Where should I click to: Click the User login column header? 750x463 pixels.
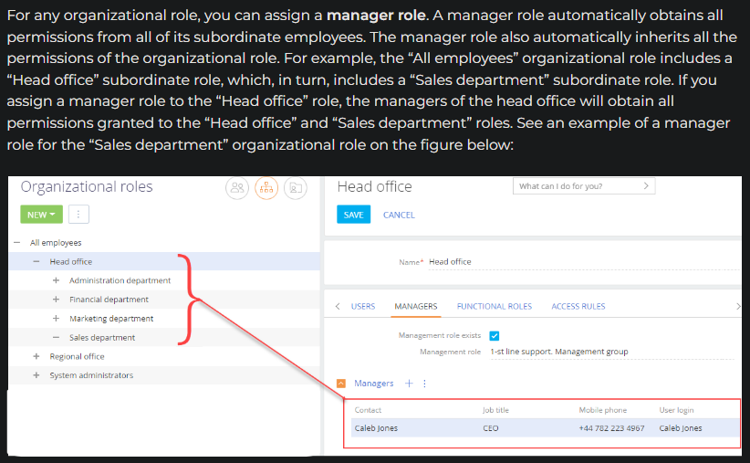click(676, 410)
